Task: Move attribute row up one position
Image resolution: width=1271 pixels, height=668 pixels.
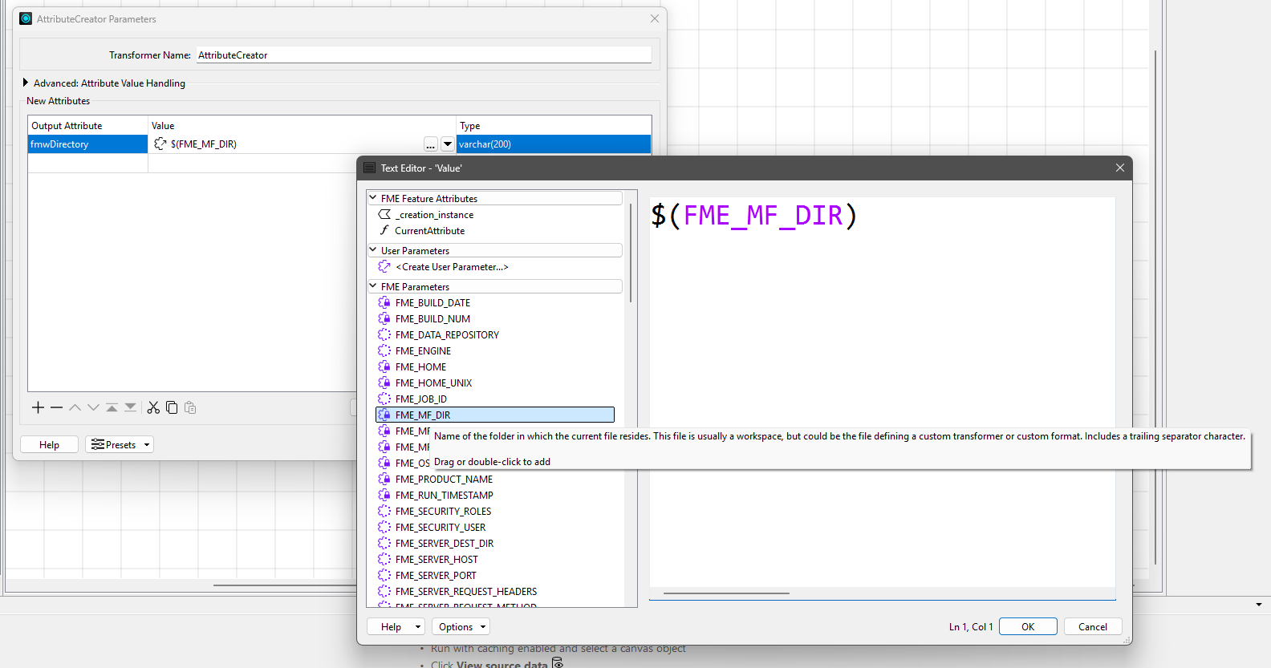Action: coord(75,407)
